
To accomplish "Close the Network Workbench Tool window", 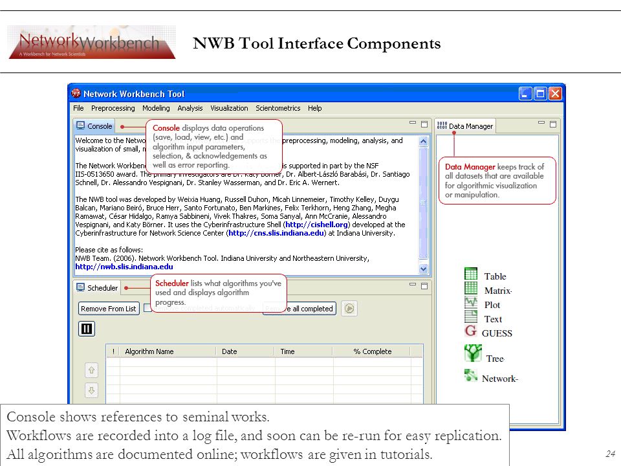I will click(555, 94).
